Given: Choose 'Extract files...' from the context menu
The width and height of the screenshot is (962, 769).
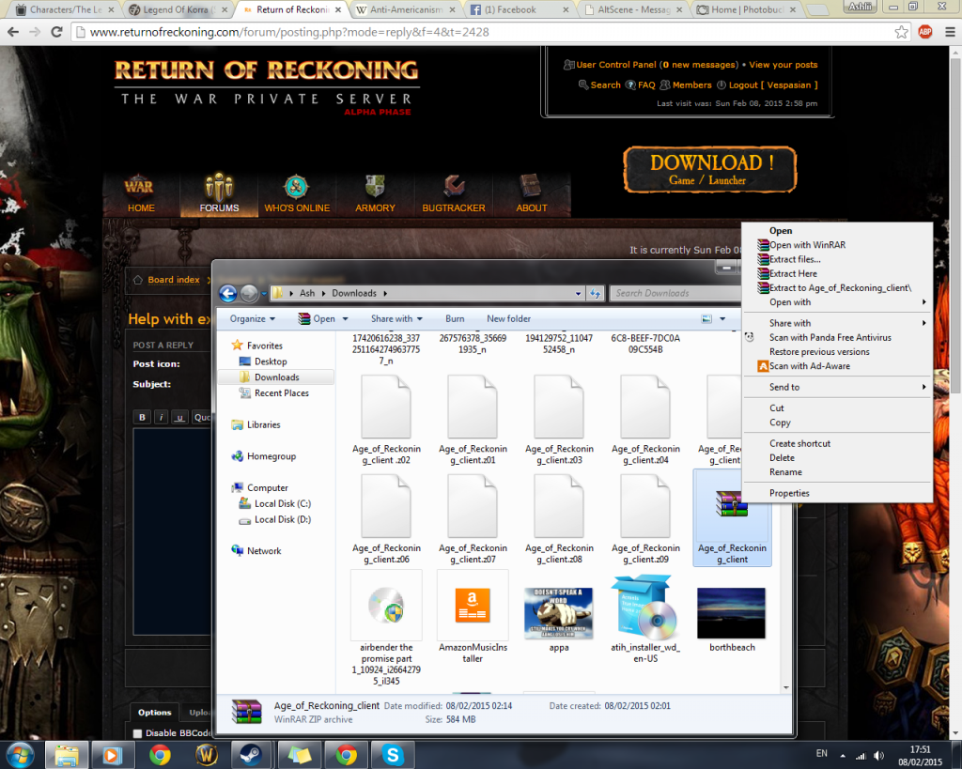Looking at the screenshot, I should 838,259.
